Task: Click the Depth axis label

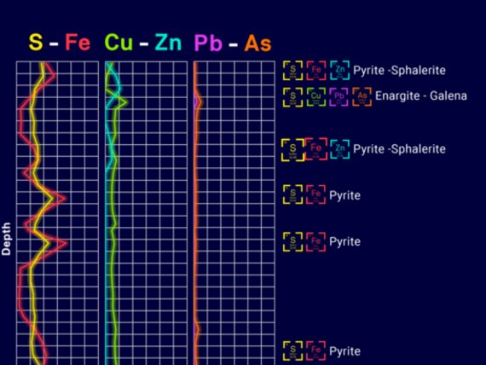Action: pos(6,239)
